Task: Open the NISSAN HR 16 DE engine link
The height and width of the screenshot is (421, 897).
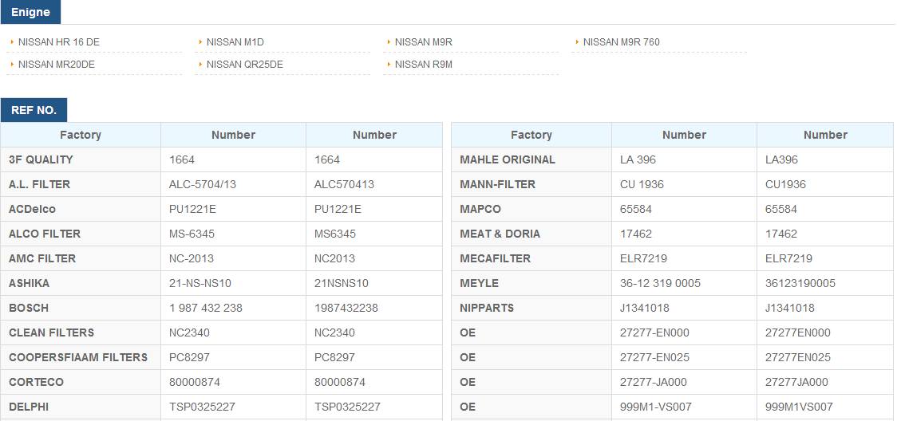Action: (59, 41)
